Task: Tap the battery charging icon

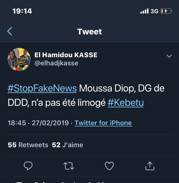Action: (166, 11)
